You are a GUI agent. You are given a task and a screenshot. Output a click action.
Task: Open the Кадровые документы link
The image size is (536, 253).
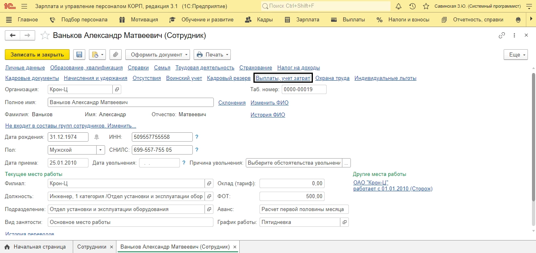(32, 78)
